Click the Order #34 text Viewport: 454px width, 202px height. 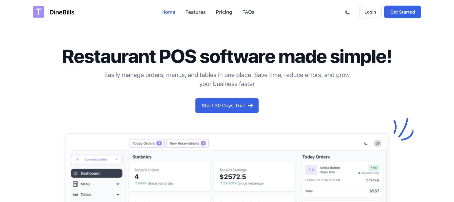(x=327, y=172)
